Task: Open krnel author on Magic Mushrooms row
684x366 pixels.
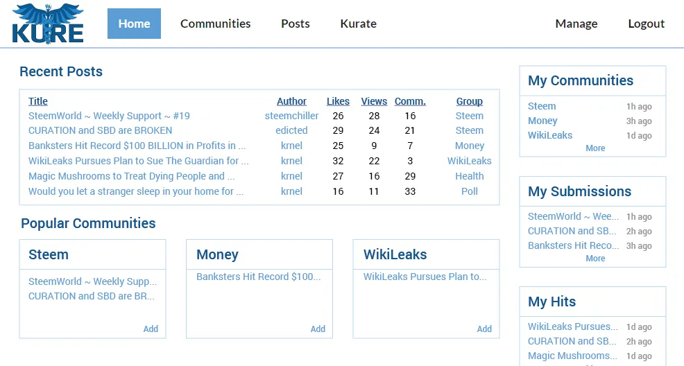Action: [x=291, y=176]
